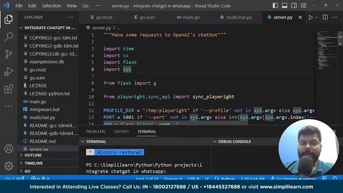Image resolution: width=343 pixels, height=193 pixels.
Task: Toggle primary side bar layout icon
Action: [275, 6]
